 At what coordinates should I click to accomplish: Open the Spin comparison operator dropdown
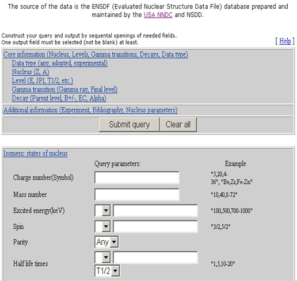(x=102, y=226)
